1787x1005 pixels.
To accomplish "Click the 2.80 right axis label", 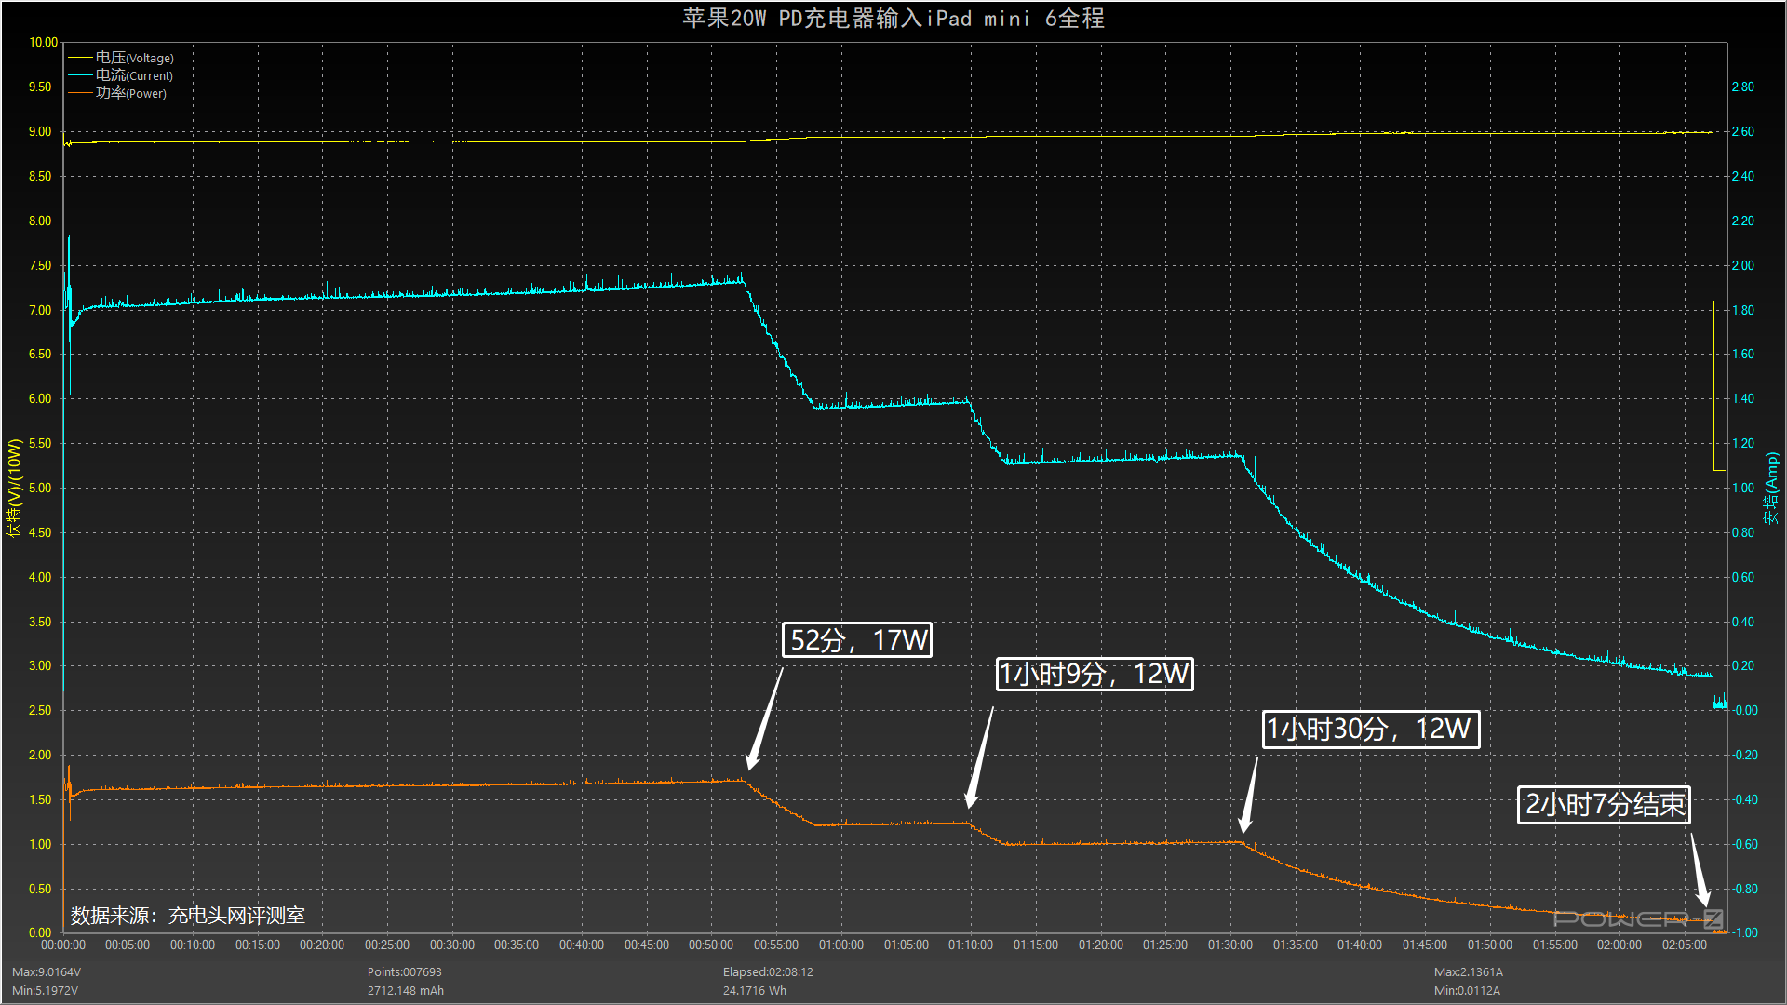I will point(1742,87).
